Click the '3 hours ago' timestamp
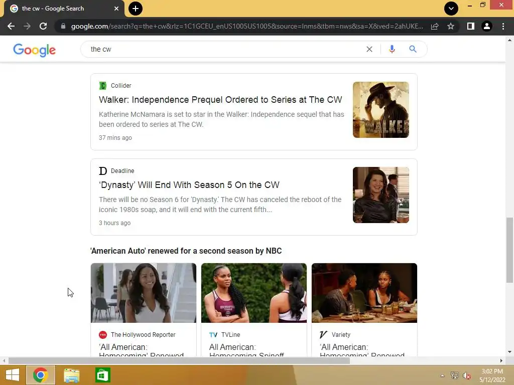This screenshot has height=385, width=514. click(115, 223)
